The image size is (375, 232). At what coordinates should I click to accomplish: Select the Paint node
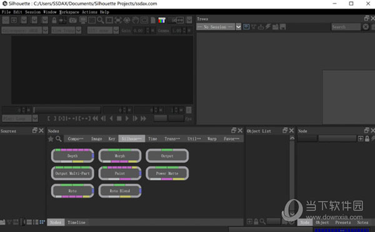tap(120, 173)
